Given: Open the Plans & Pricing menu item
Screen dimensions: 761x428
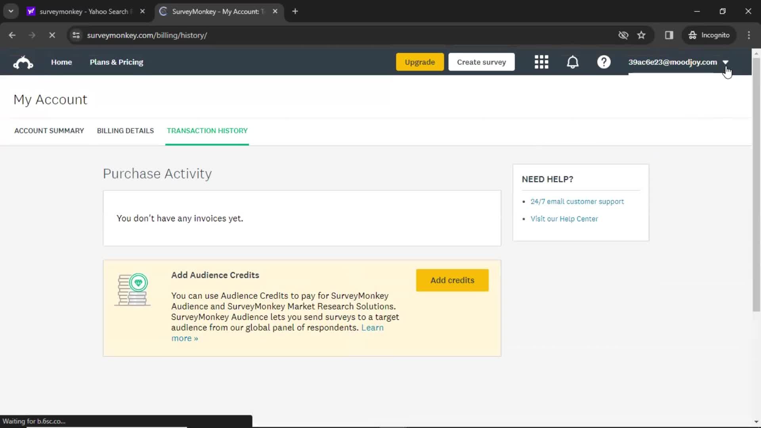Looking at the screenshot, I should click(x=116, y=62).
